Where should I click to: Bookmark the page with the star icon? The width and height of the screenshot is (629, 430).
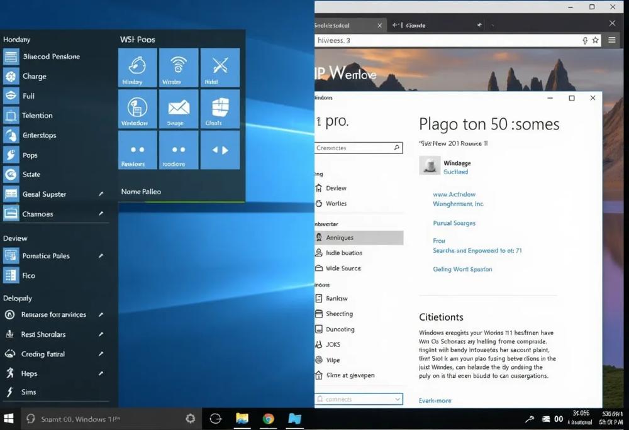[595, 40]
